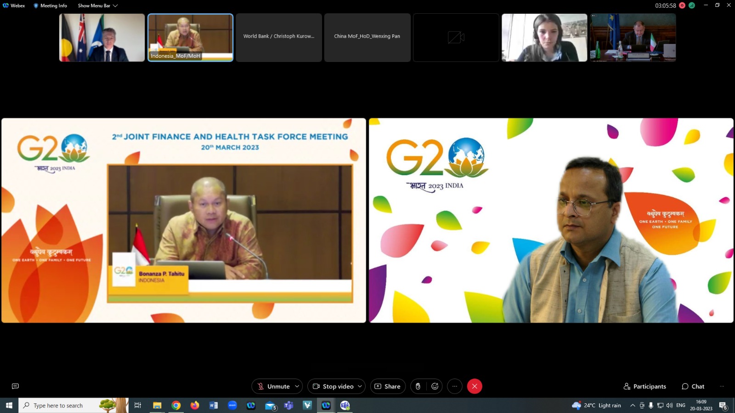Image resolution: width=735 pixels, height=413 pixels.
Task: Click the Share content button
Action: click(388, 386)
